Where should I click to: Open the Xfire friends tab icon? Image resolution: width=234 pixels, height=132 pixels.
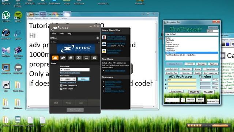tap(55, 58)
